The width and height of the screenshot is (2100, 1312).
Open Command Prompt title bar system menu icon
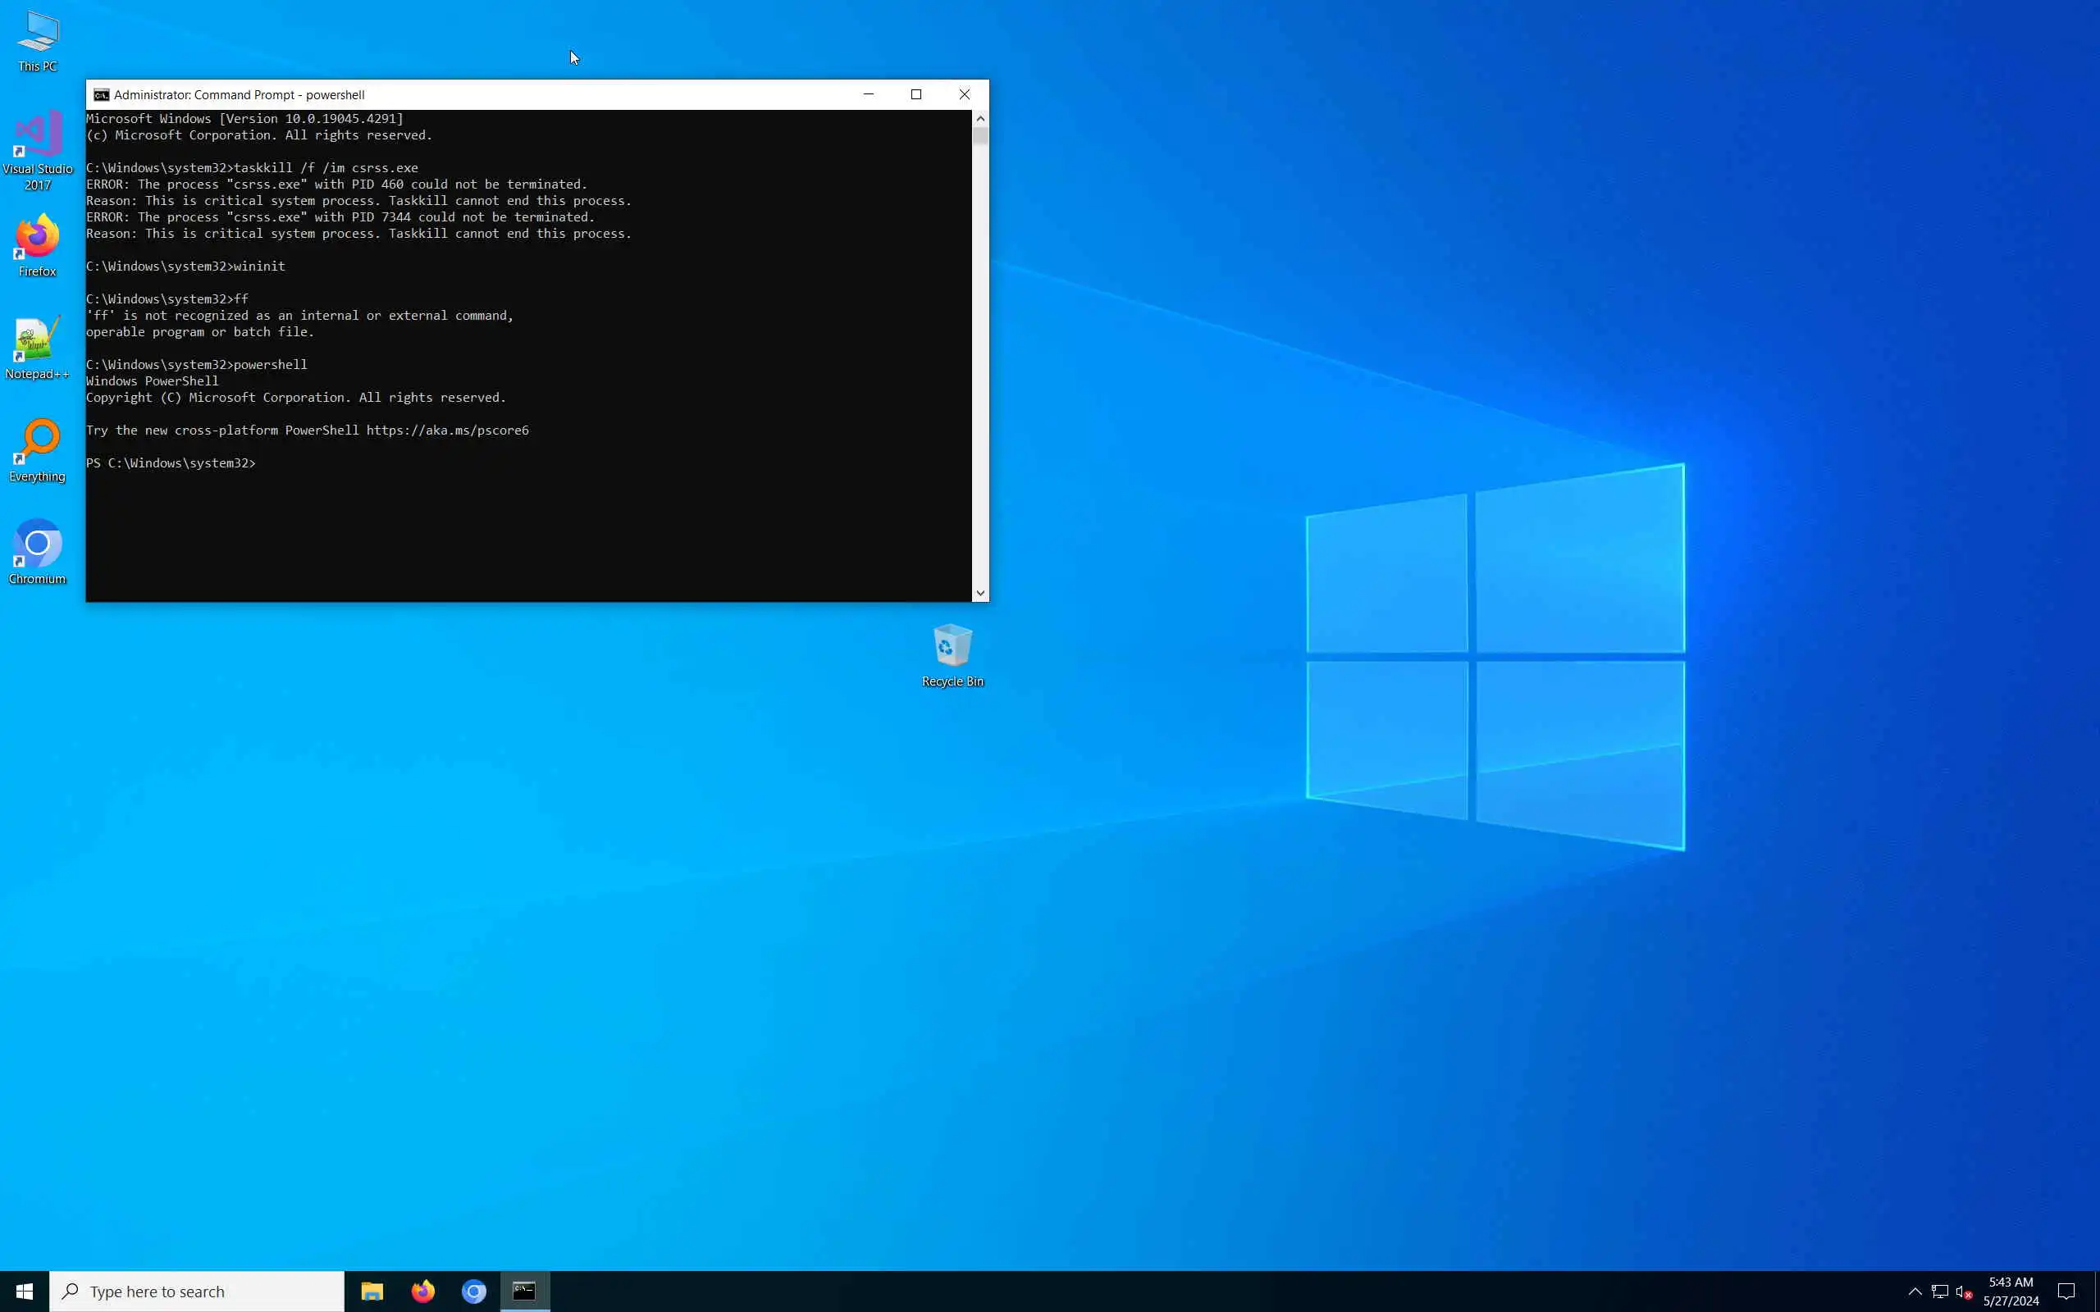(x=102, y=94)
